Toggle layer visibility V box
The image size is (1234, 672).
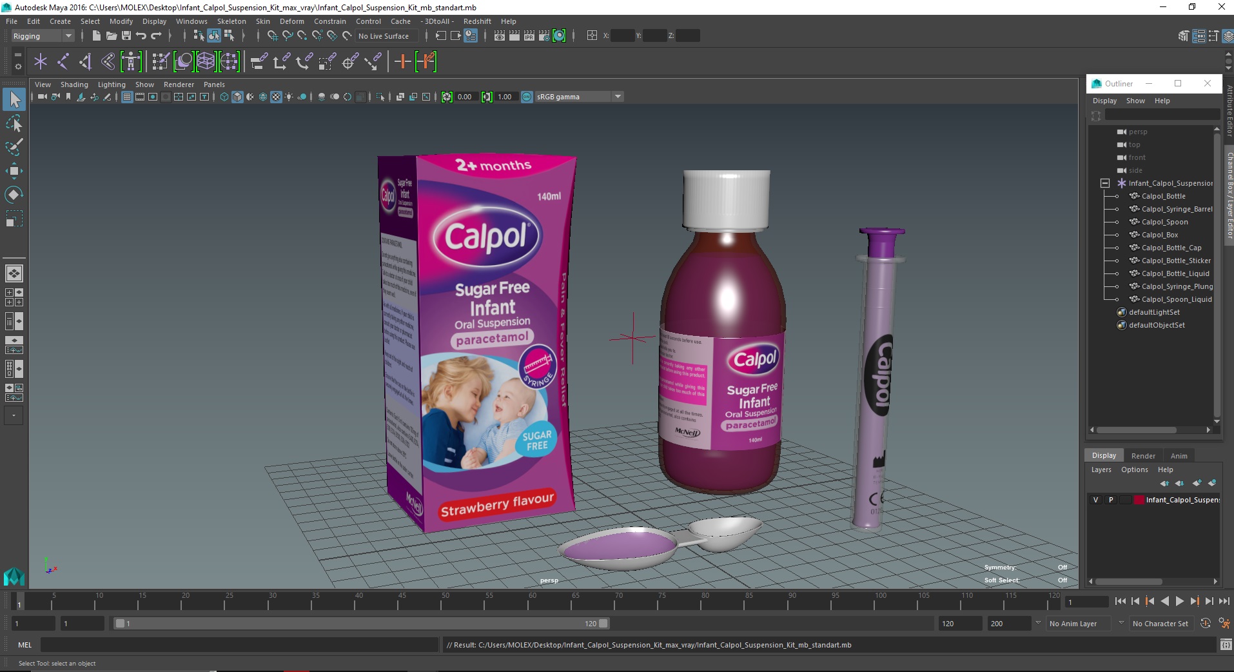[x=1095, y=500]
